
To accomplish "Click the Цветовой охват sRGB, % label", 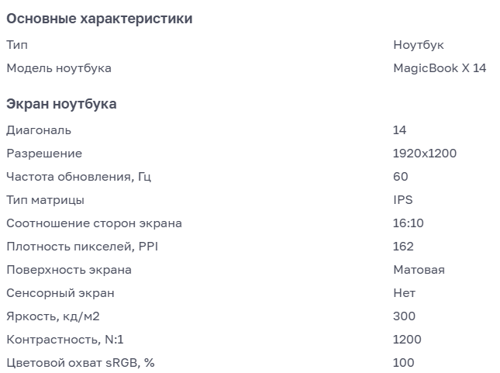I will click(x=81, y=363).
